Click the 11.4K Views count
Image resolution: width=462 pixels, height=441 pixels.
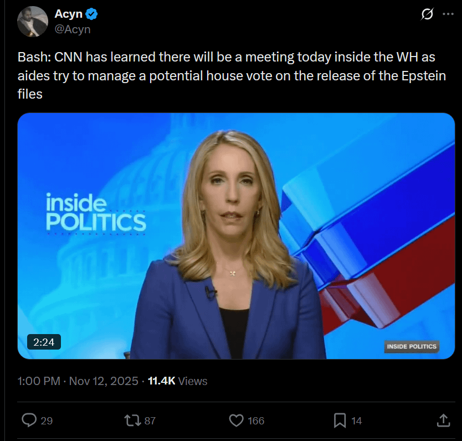(x=178, y=381)
